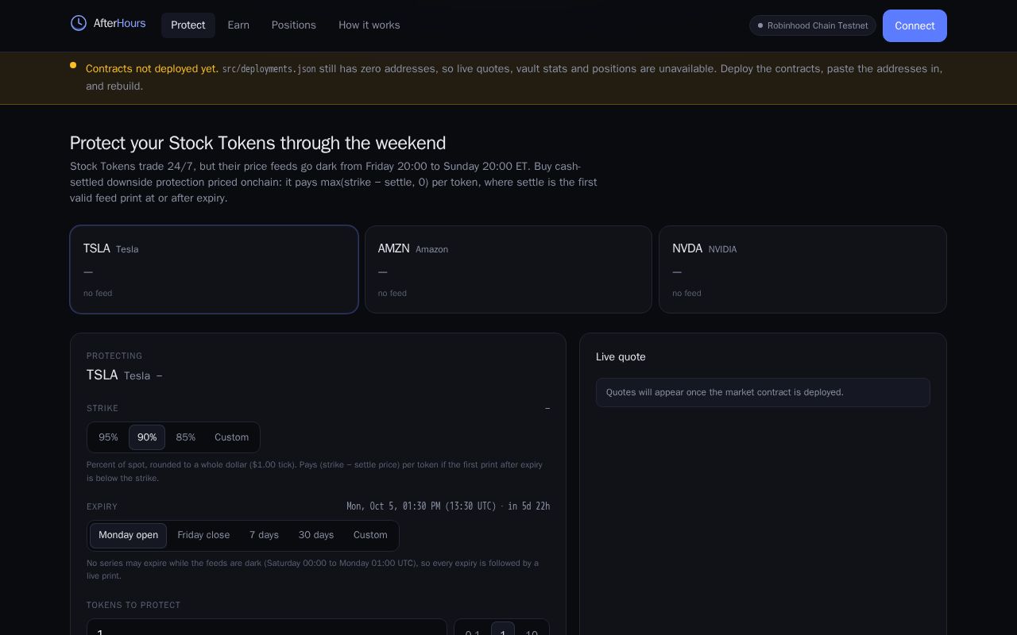Click the TOKENS TO PROTECT label
The image size is (1017, 635).
pyautogui.click(x=133, y=605)
